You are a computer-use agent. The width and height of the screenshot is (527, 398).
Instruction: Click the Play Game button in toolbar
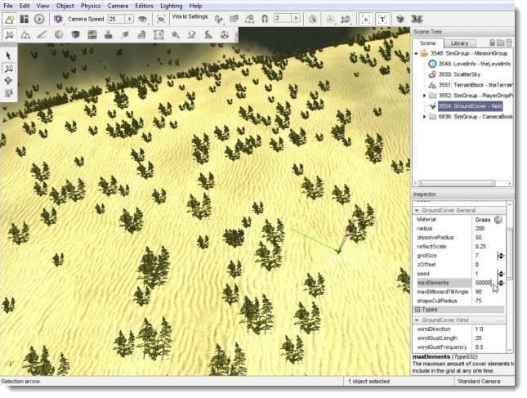39,19
